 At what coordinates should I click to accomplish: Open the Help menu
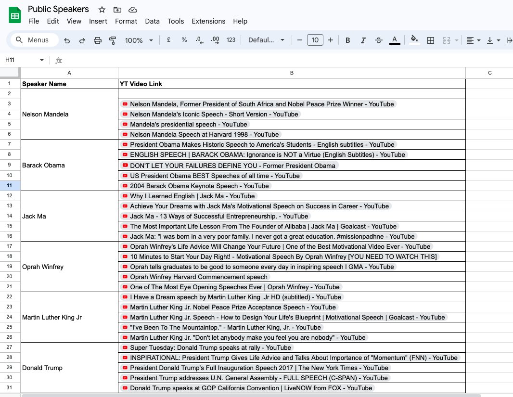coord(240,21)
